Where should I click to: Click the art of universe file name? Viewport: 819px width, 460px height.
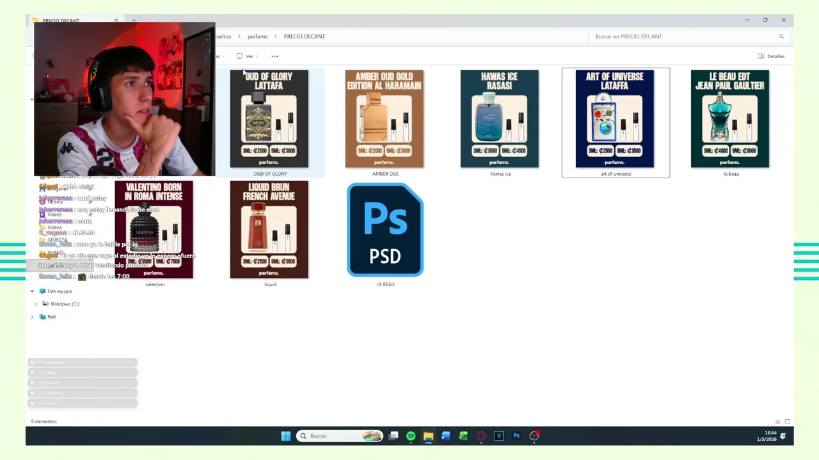point(616,174)
